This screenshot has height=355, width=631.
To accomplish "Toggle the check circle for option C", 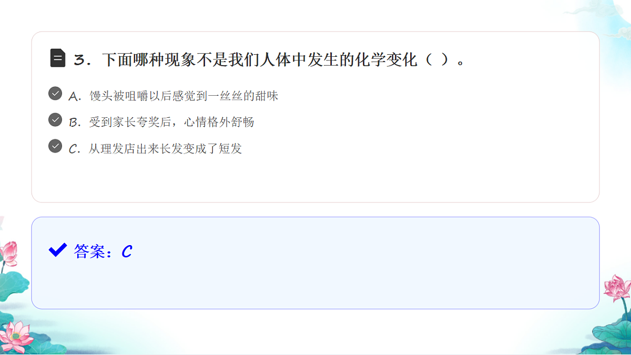I will [x=55, y=146].
